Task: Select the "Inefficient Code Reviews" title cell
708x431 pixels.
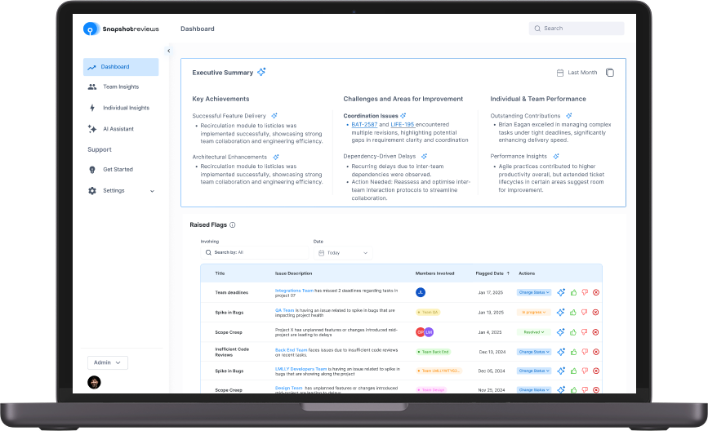Action: tap(232, 352)
